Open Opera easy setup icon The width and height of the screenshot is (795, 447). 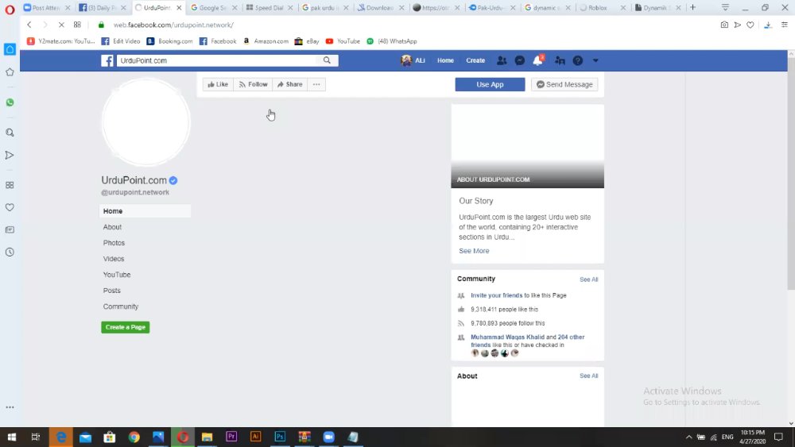tap(785, 25)
